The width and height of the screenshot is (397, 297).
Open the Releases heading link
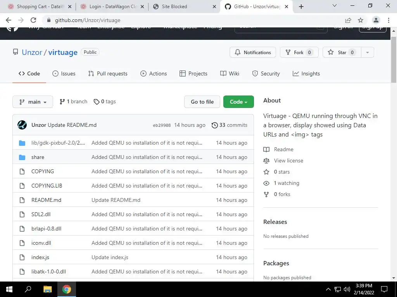pos(275,222)
